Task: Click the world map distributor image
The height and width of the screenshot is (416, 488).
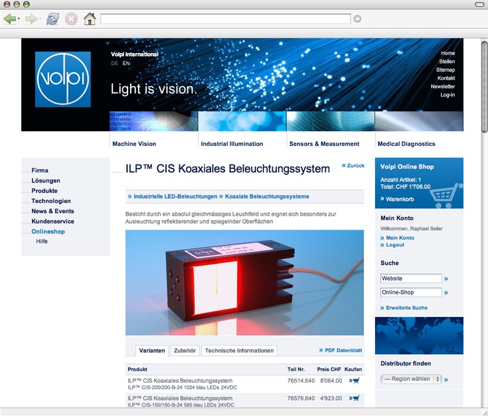Action: click(419, 336)
